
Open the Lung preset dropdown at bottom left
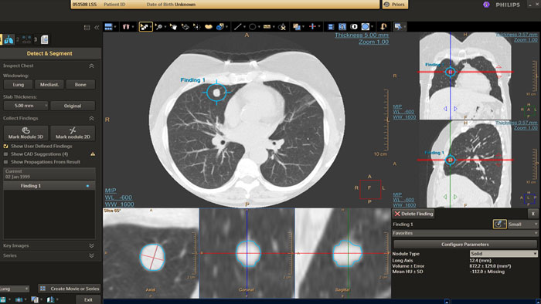pos(14,289)
